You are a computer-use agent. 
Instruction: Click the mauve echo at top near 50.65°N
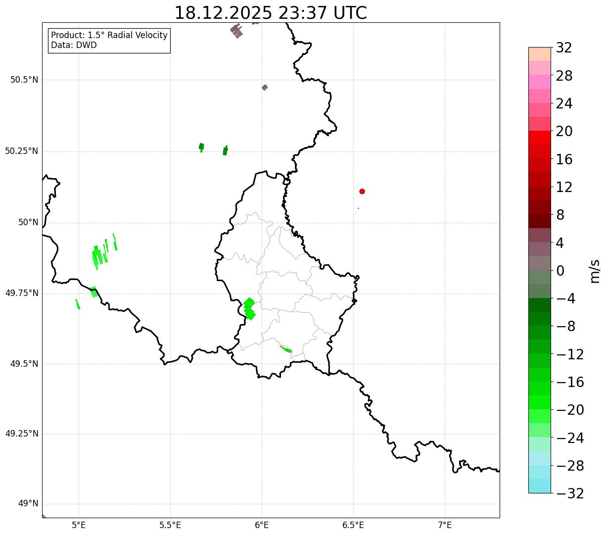236,31
